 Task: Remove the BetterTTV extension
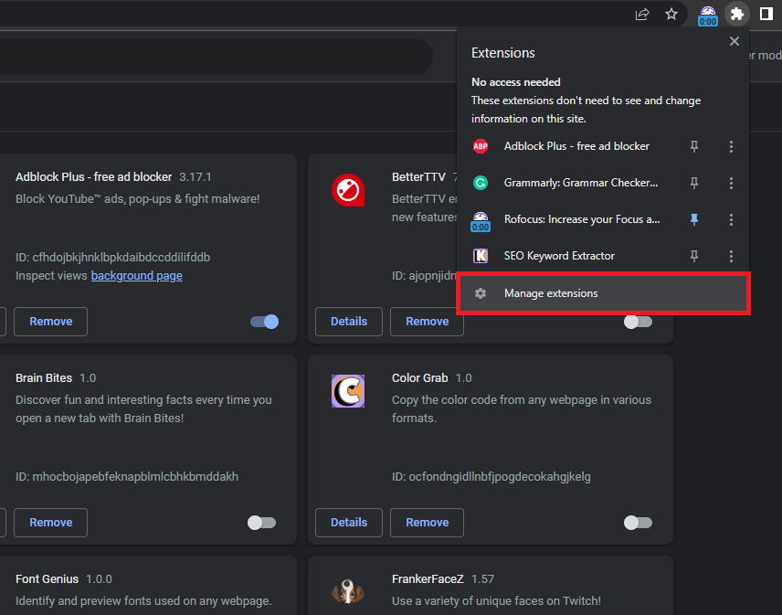427,322
